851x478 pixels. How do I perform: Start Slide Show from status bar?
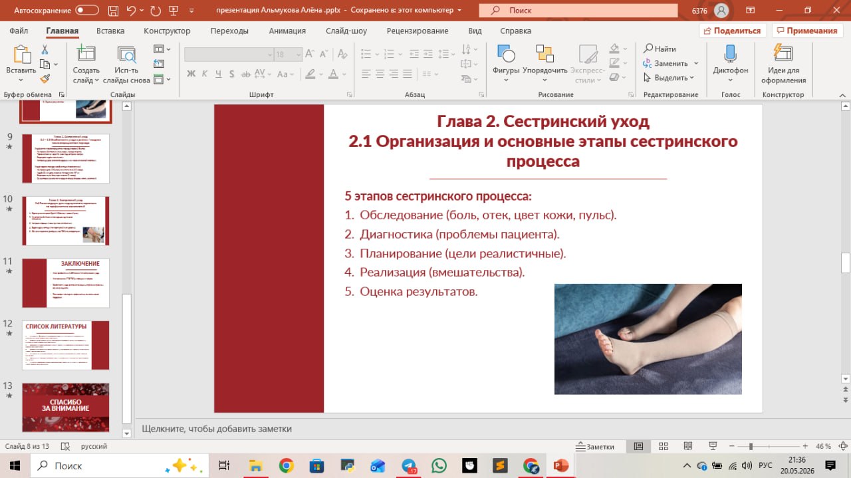click(713, 446)
